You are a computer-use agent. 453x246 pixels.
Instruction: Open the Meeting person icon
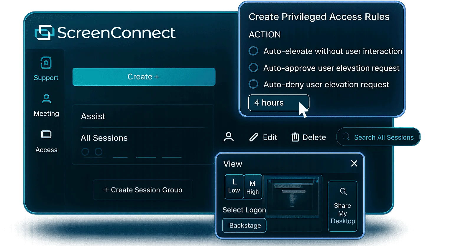[46, 99]
